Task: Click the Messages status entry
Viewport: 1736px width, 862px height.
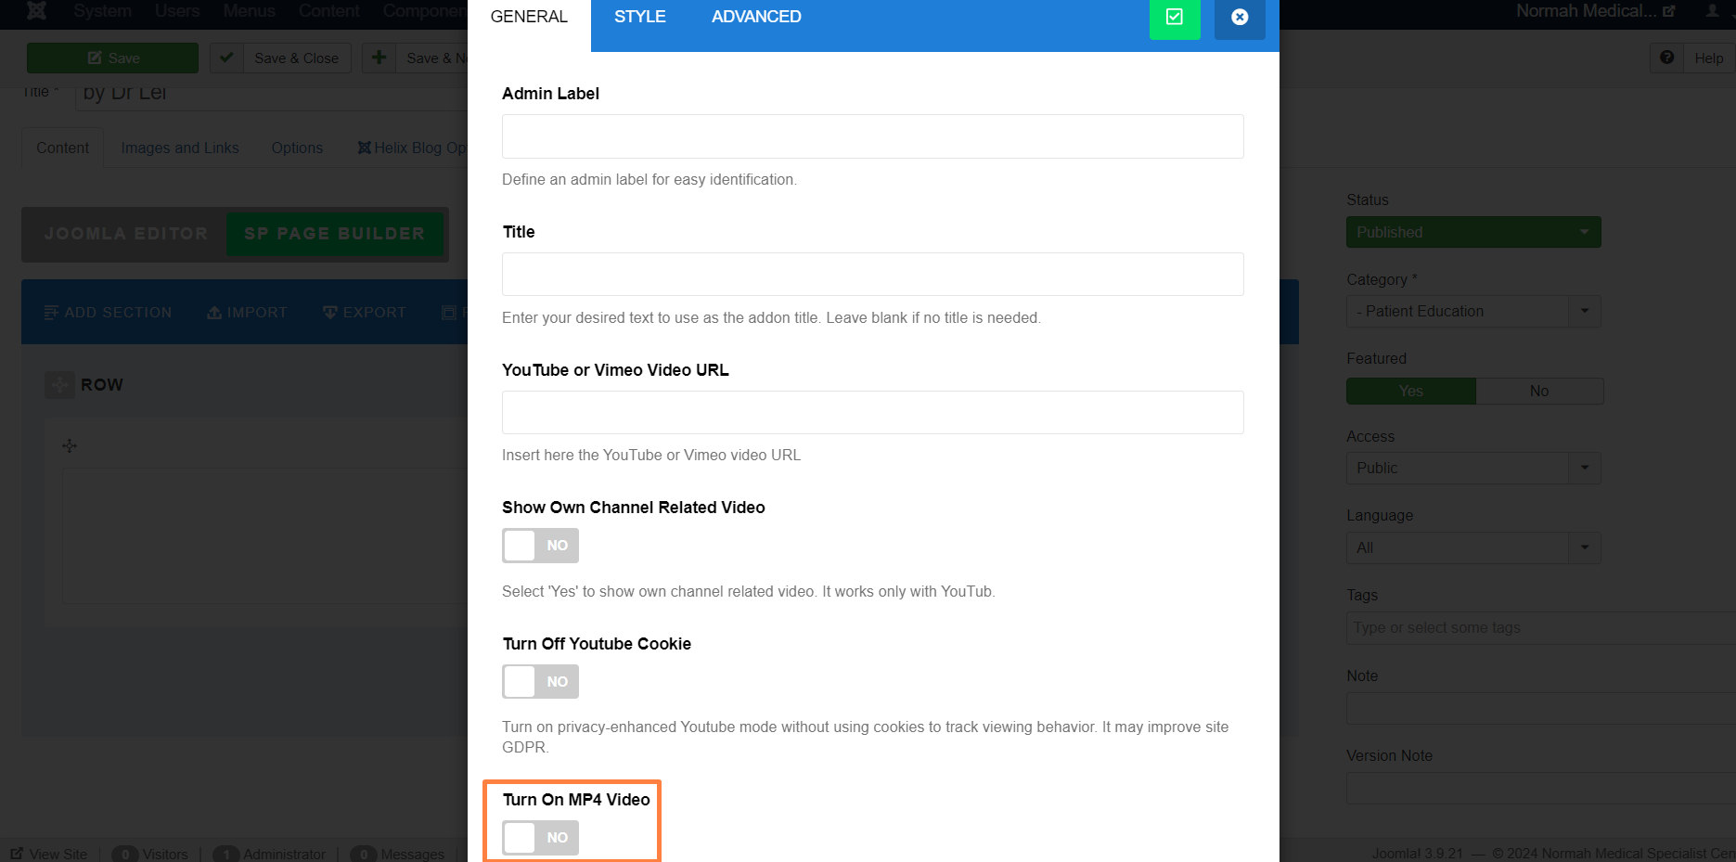Action: click(397, 854)
